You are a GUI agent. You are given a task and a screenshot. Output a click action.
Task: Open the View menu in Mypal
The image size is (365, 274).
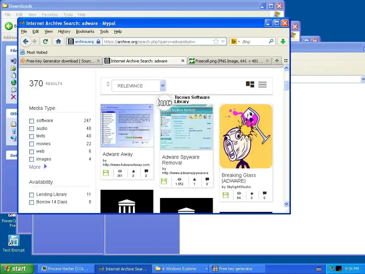tap(48, 31)
